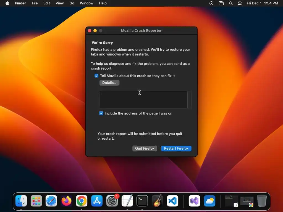Open the minimized Chrome window thumbnail in Dock

pos(247,202)
